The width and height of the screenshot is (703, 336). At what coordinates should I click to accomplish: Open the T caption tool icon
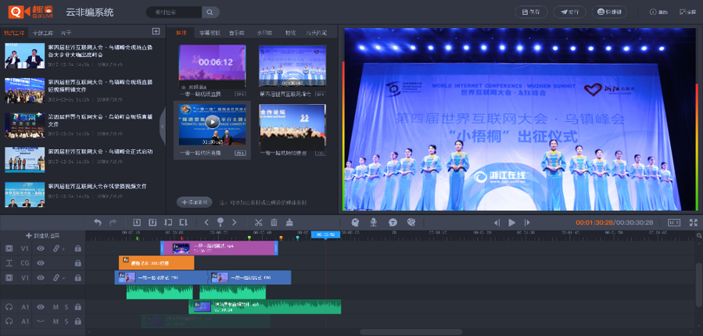pos(393,222)
